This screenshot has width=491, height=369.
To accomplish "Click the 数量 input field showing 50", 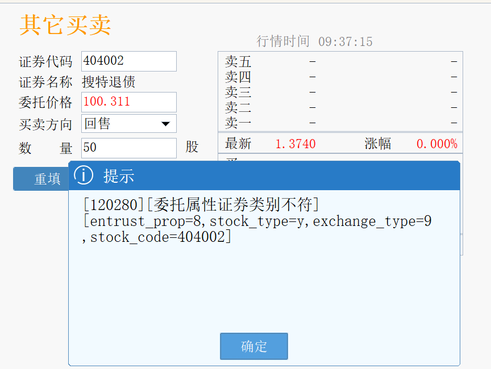I will point(128,148).
